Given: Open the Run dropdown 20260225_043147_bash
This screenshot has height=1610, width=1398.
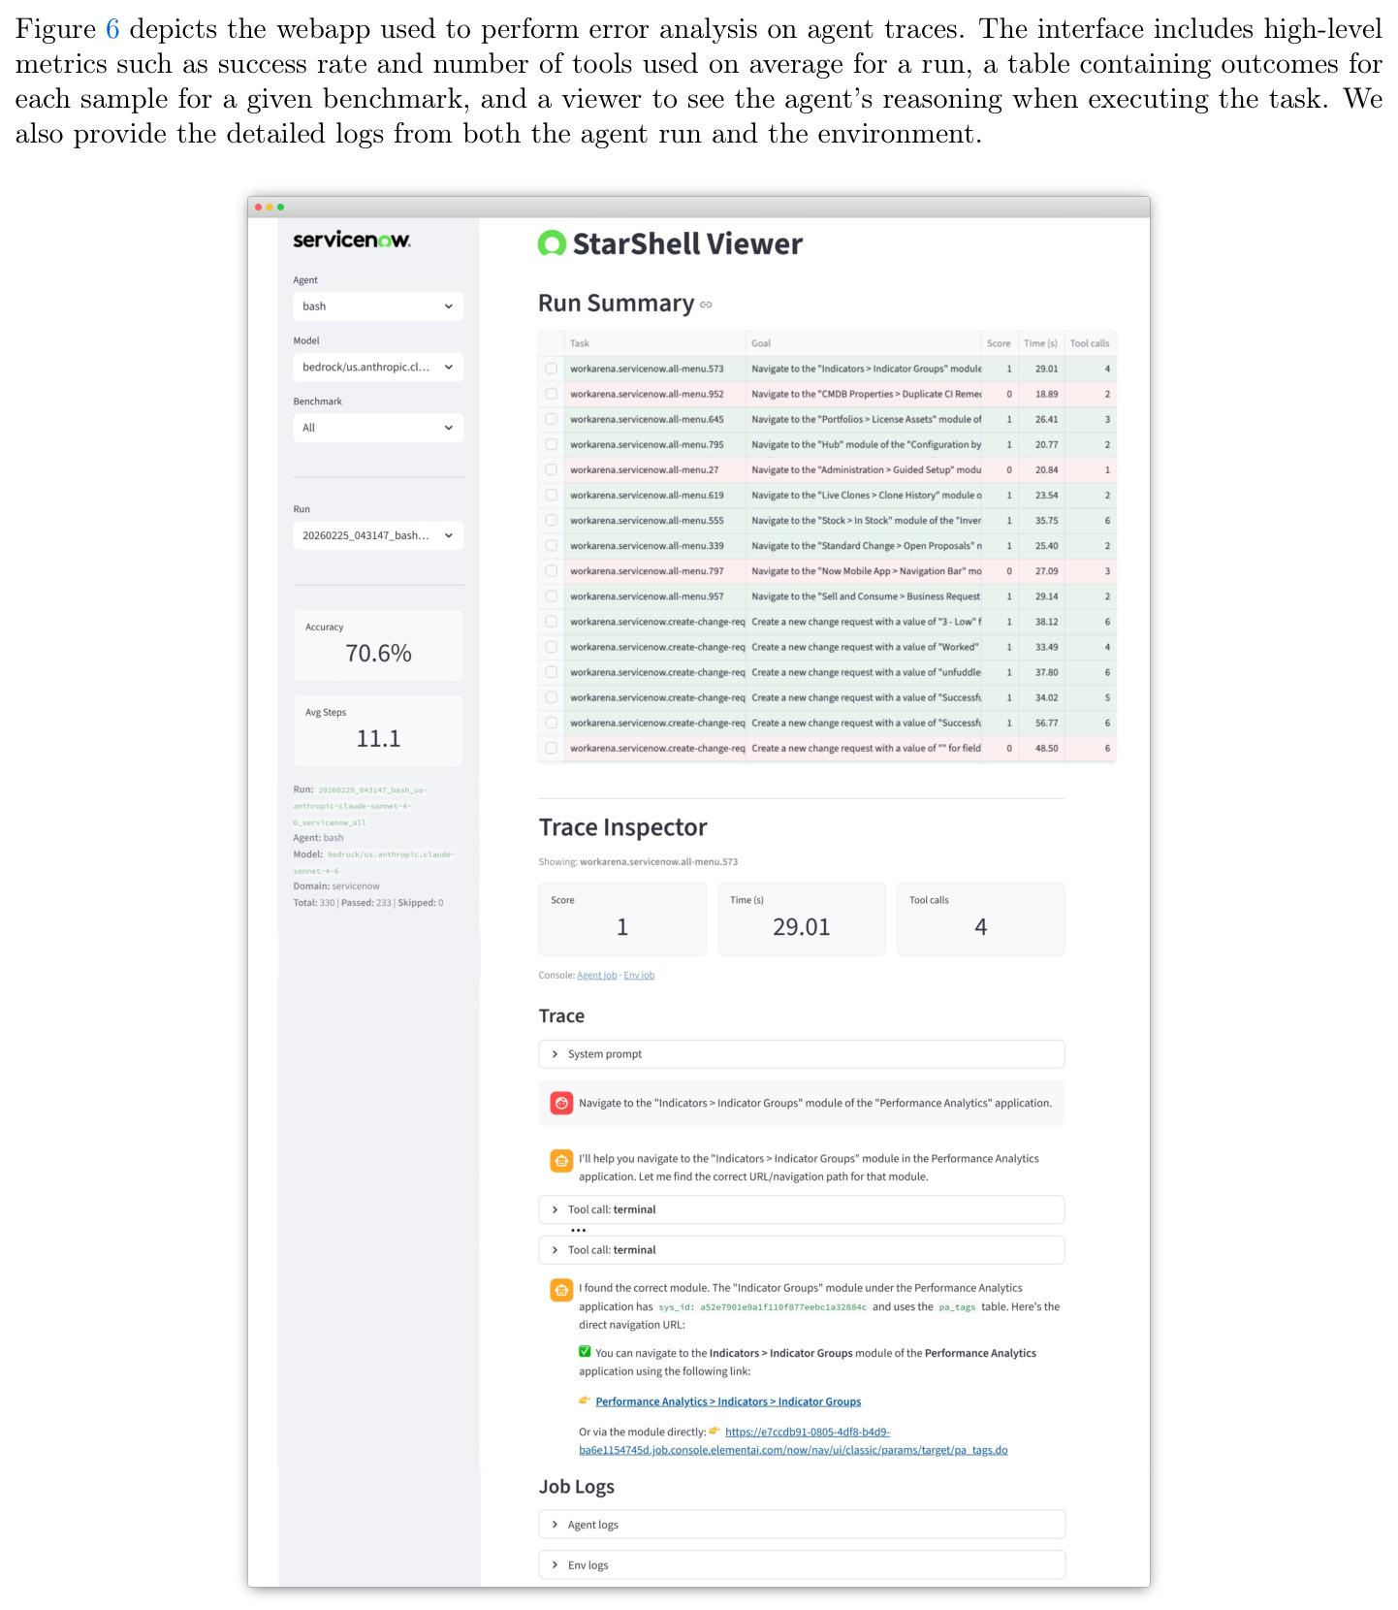Looking at the screenshot, I should 378,535.
